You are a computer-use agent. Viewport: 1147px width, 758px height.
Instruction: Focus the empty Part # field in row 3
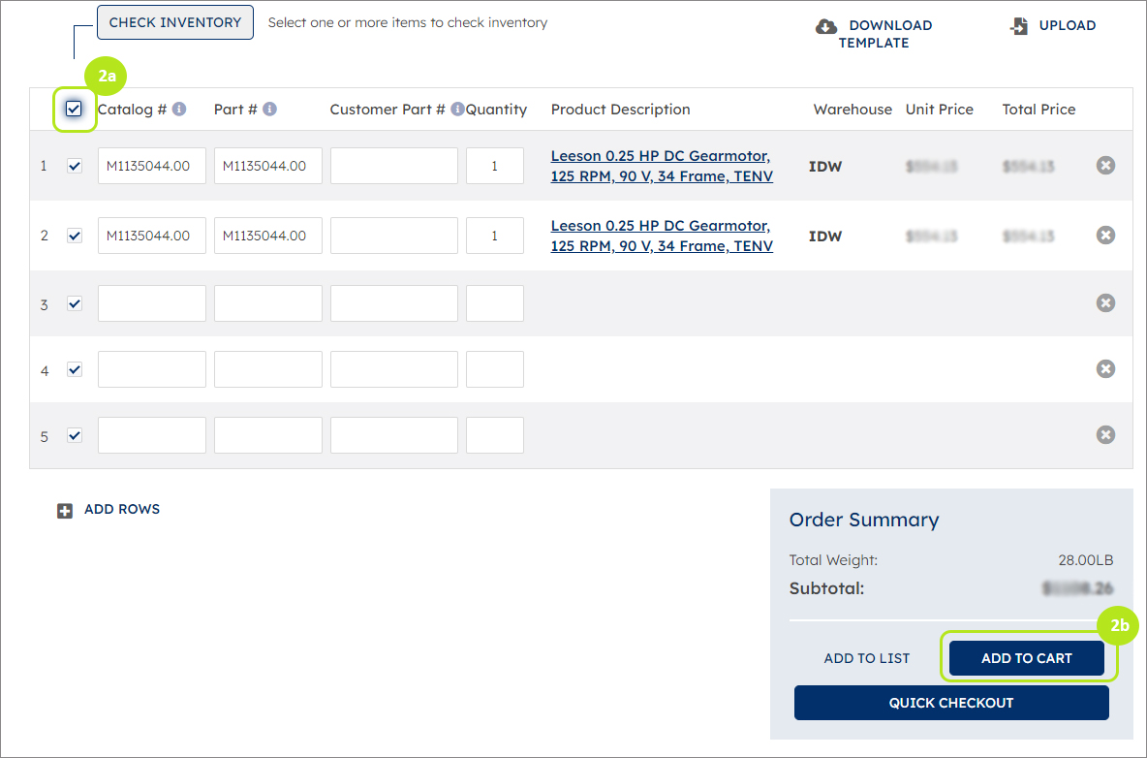click(x=267, y=303)
